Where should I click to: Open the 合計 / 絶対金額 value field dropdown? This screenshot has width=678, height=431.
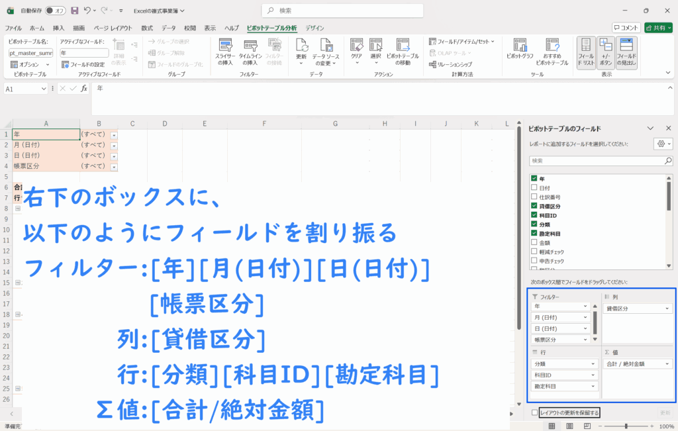point(668,363)
